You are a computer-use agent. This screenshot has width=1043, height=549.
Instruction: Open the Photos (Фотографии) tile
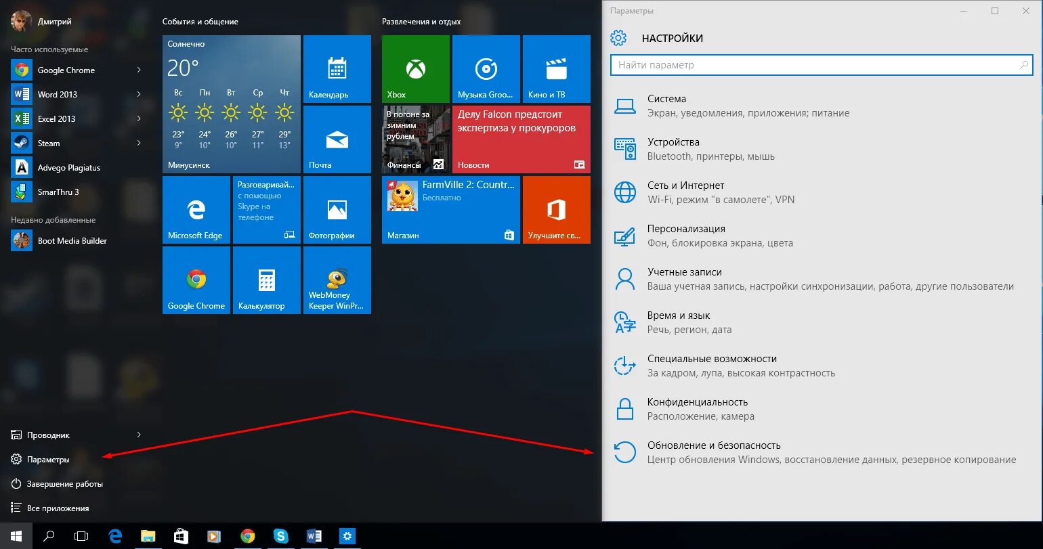click(x=337, y=210)
